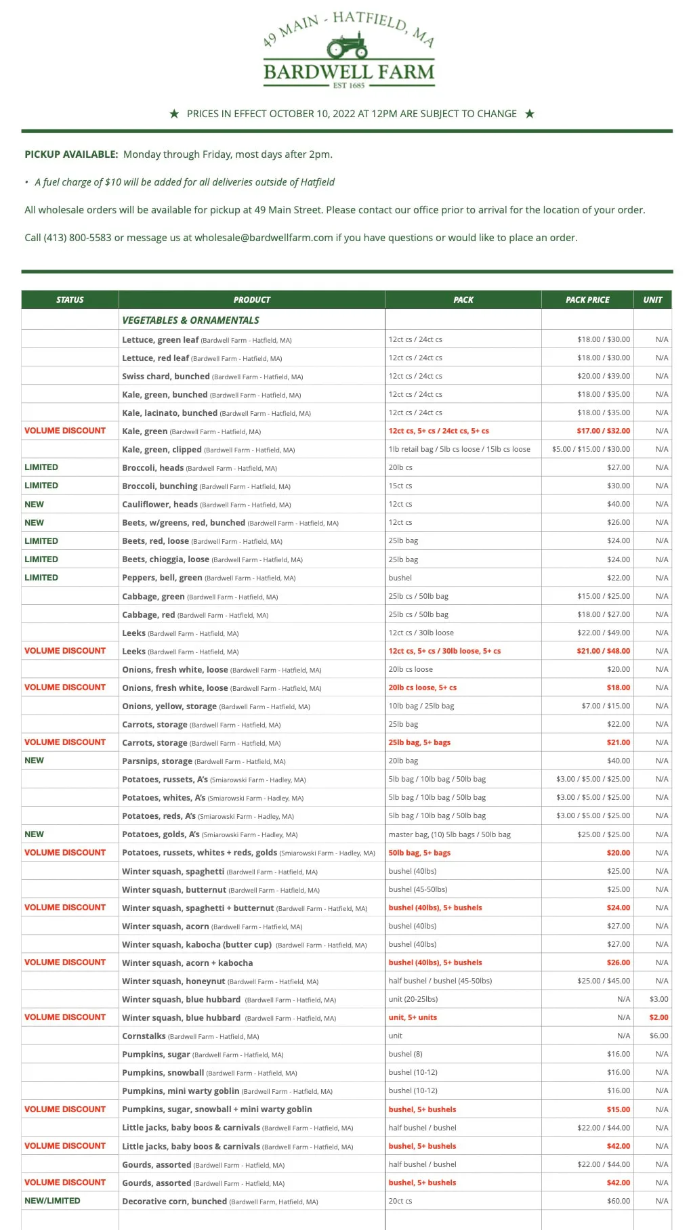This screenshot has height=1230, width=691.
Task: Click VOLUME DISCOUNT status beside Kale, green
Action: 65,431
